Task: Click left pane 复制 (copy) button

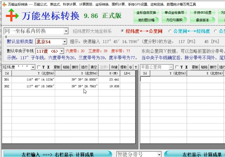Action: coord(57,67)
